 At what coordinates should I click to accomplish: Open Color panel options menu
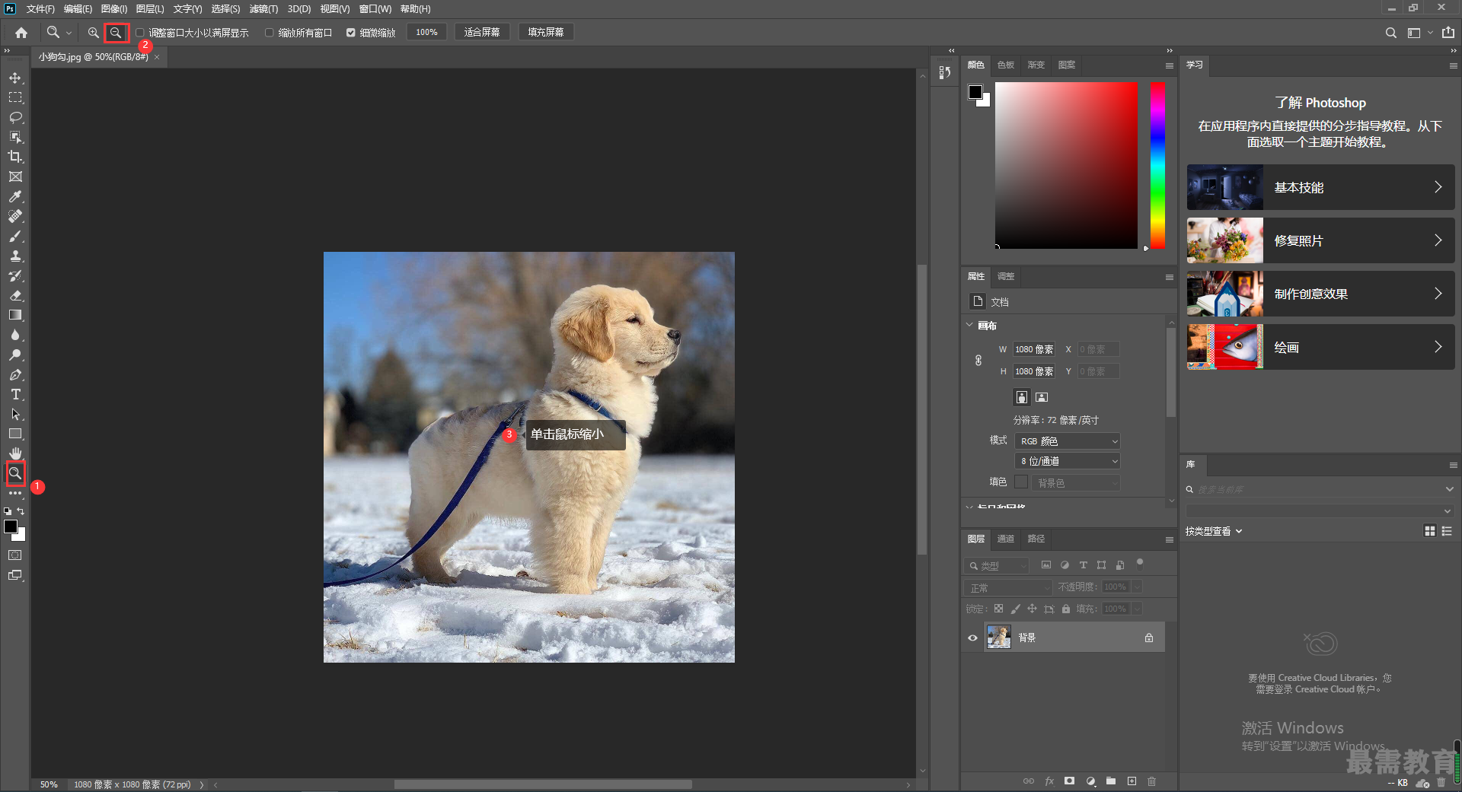[x=1169, y=65]
